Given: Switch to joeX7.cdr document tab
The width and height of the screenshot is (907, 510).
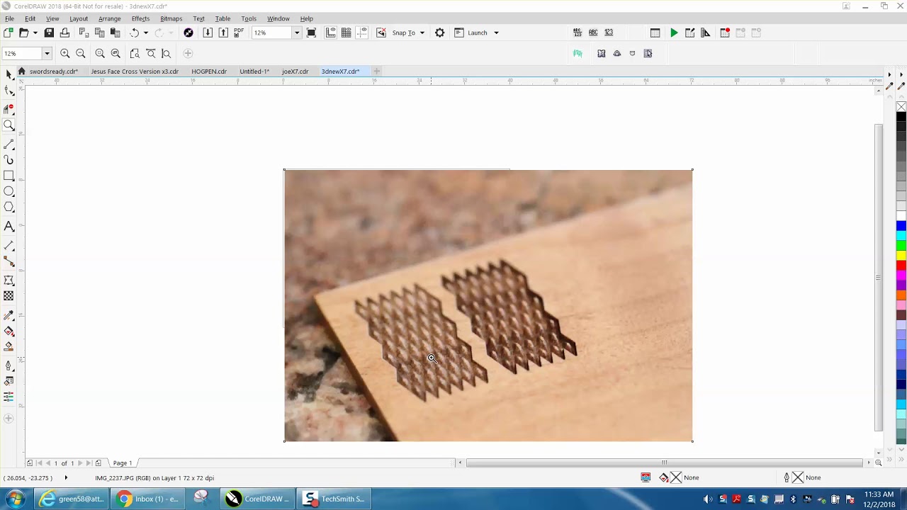Looking at the screenshot, I should click(295, 72).
